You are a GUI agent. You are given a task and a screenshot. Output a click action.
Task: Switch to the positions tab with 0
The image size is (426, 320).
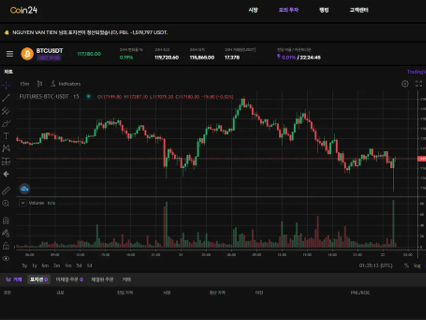click(39, 279)
